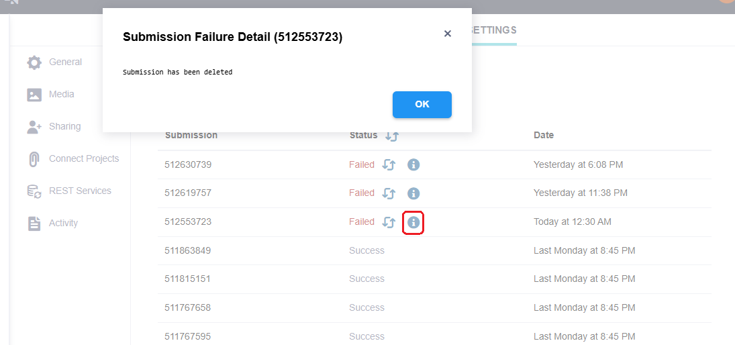The height and width of the screenshot is (345, 735).
Task: Open Activity document icon
Action: click(34, 224)
